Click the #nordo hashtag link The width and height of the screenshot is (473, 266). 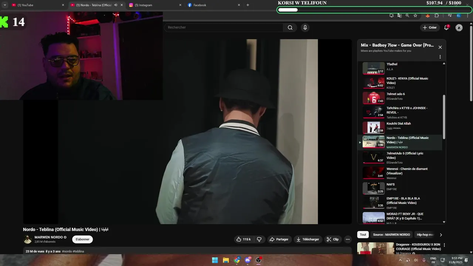[x=67, y=252]
